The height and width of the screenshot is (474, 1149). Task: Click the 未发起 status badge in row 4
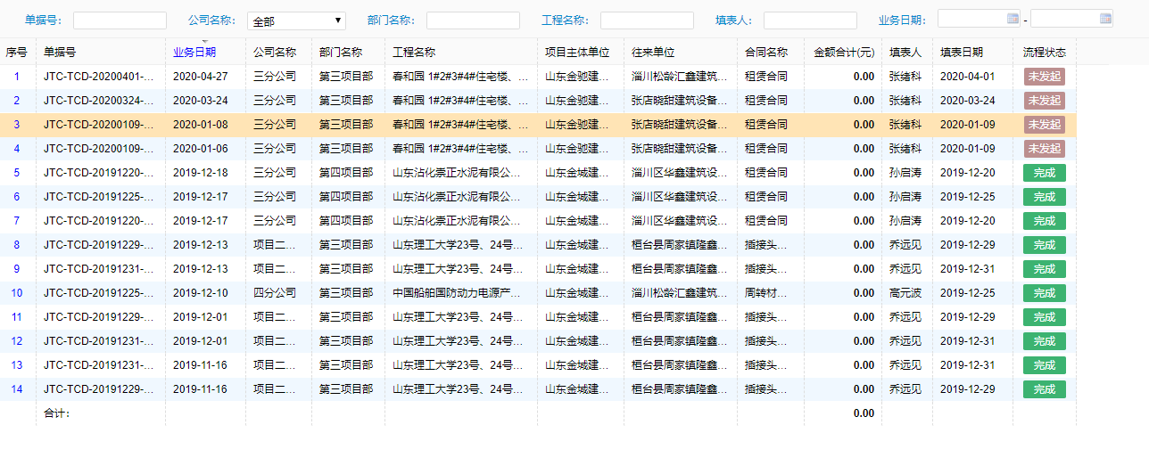1045,149
